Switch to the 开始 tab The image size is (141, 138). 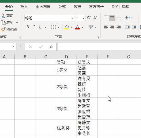[9, 7]
